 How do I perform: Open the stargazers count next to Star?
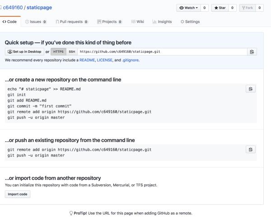[232, 8]
